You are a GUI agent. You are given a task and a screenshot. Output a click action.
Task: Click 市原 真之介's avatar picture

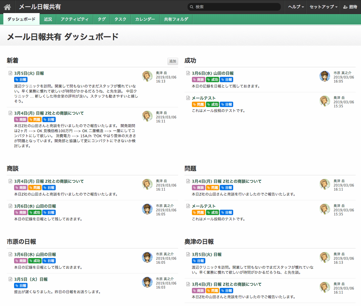pyautogui.click(x=324, y=76)
